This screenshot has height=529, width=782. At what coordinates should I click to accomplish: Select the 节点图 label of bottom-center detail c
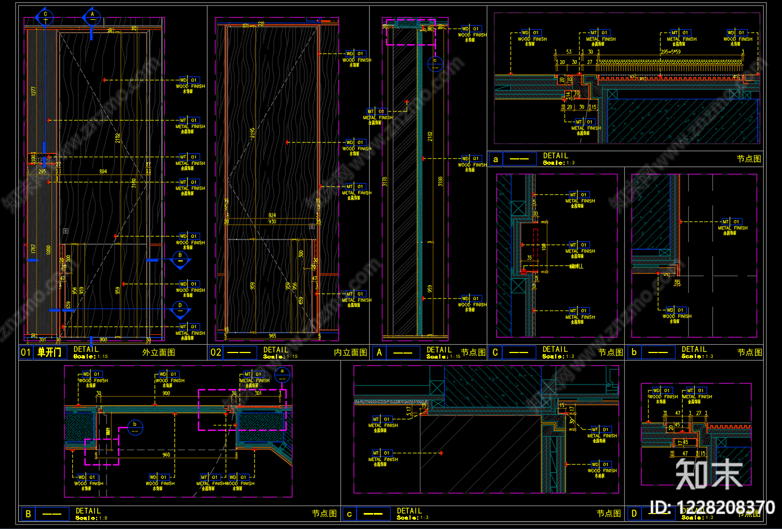[609, 514]
